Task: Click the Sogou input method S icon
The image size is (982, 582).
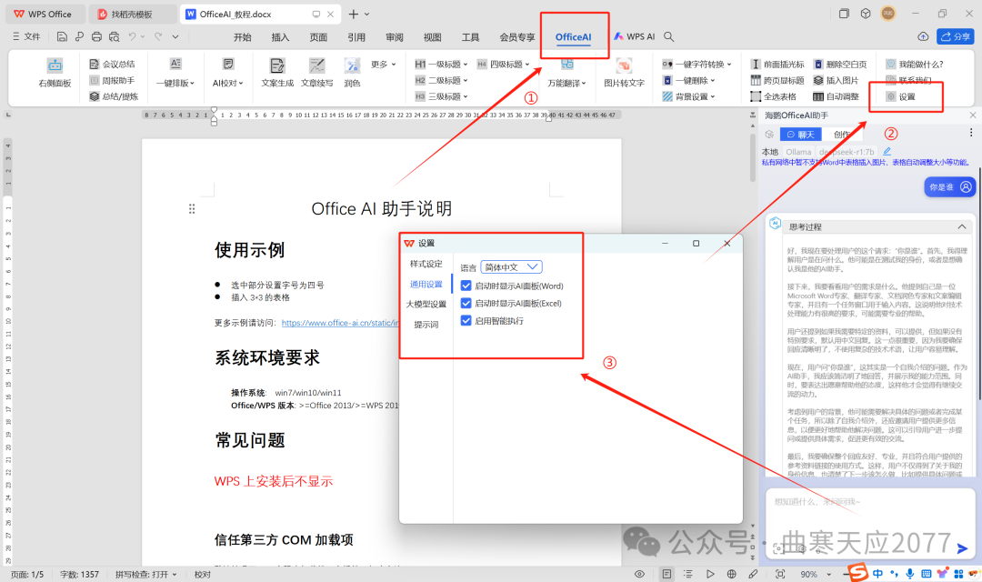Action: pos(858,572)
